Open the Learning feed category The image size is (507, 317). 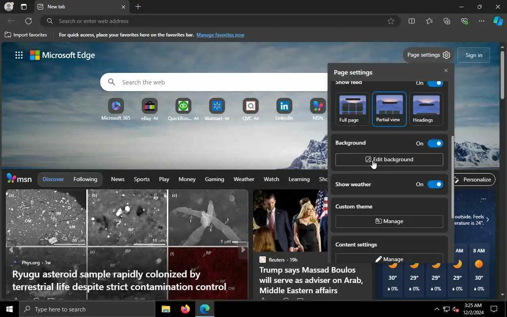(x=299, y=179)
